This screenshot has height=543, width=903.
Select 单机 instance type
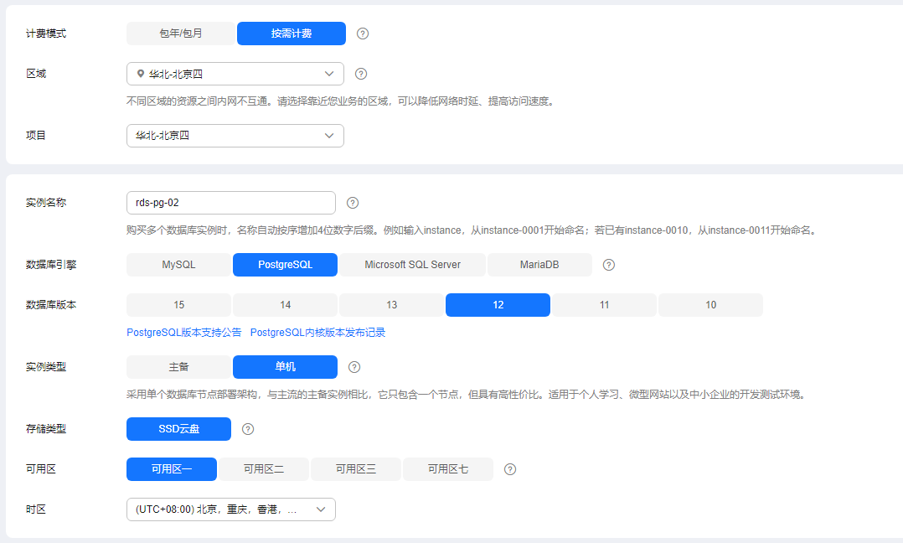click(x=285, y=367)
